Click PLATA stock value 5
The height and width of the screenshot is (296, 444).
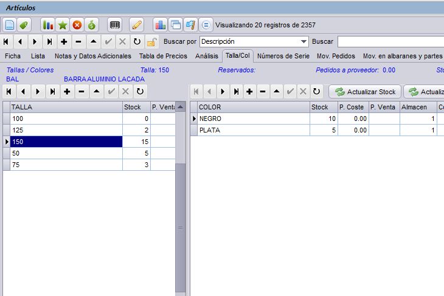(324, 130)
